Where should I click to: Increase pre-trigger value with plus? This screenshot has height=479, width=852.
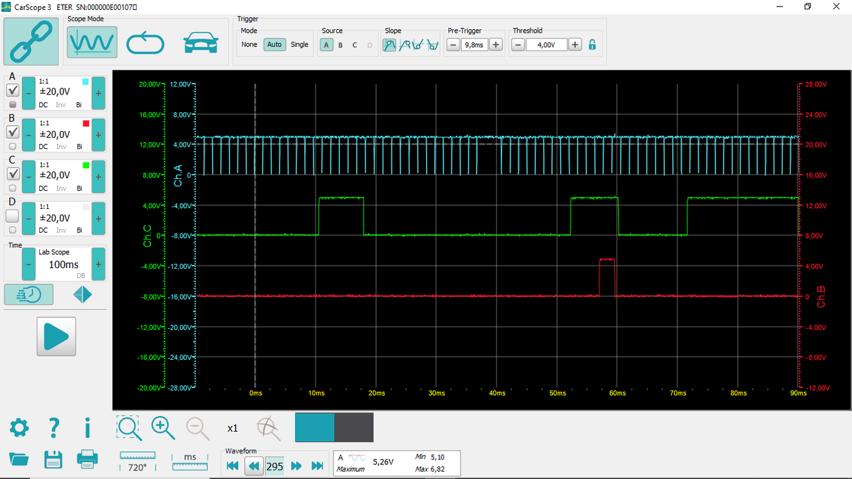point(496,45)
